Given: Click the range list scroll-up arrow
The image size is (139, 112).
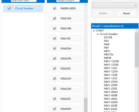Looking at the screenshot, I should click(86, 5).
